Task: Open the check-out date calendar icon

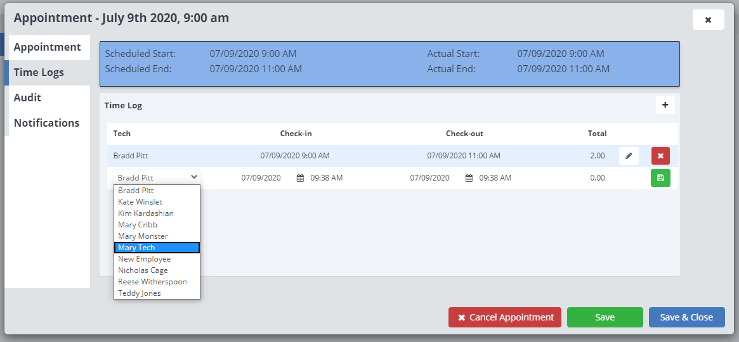Action: pyautogui.click(x=469, y=178)
